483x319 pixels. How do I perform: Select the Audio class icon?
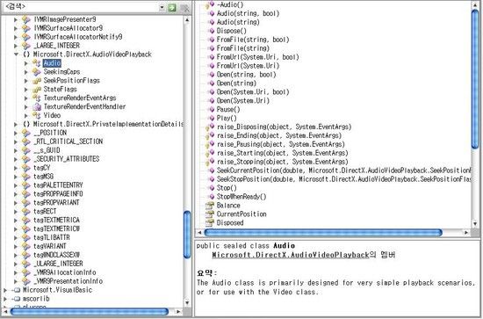pyautogui.click(x=37, y=63)
